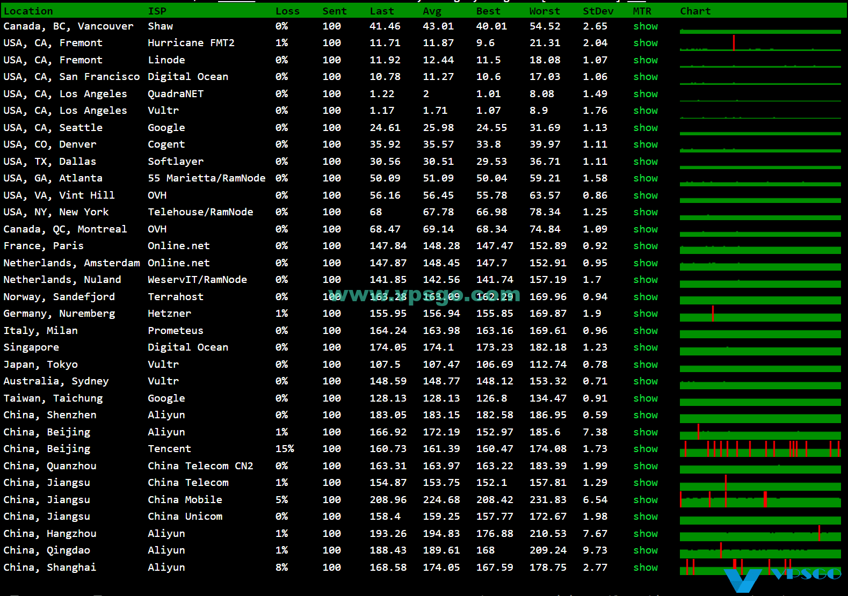Click the 'Loss' column header
The image size is (848, 596).
[287, 11]
